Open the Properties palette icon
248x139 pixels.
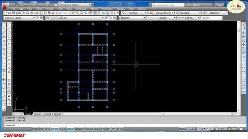(91, 13)
